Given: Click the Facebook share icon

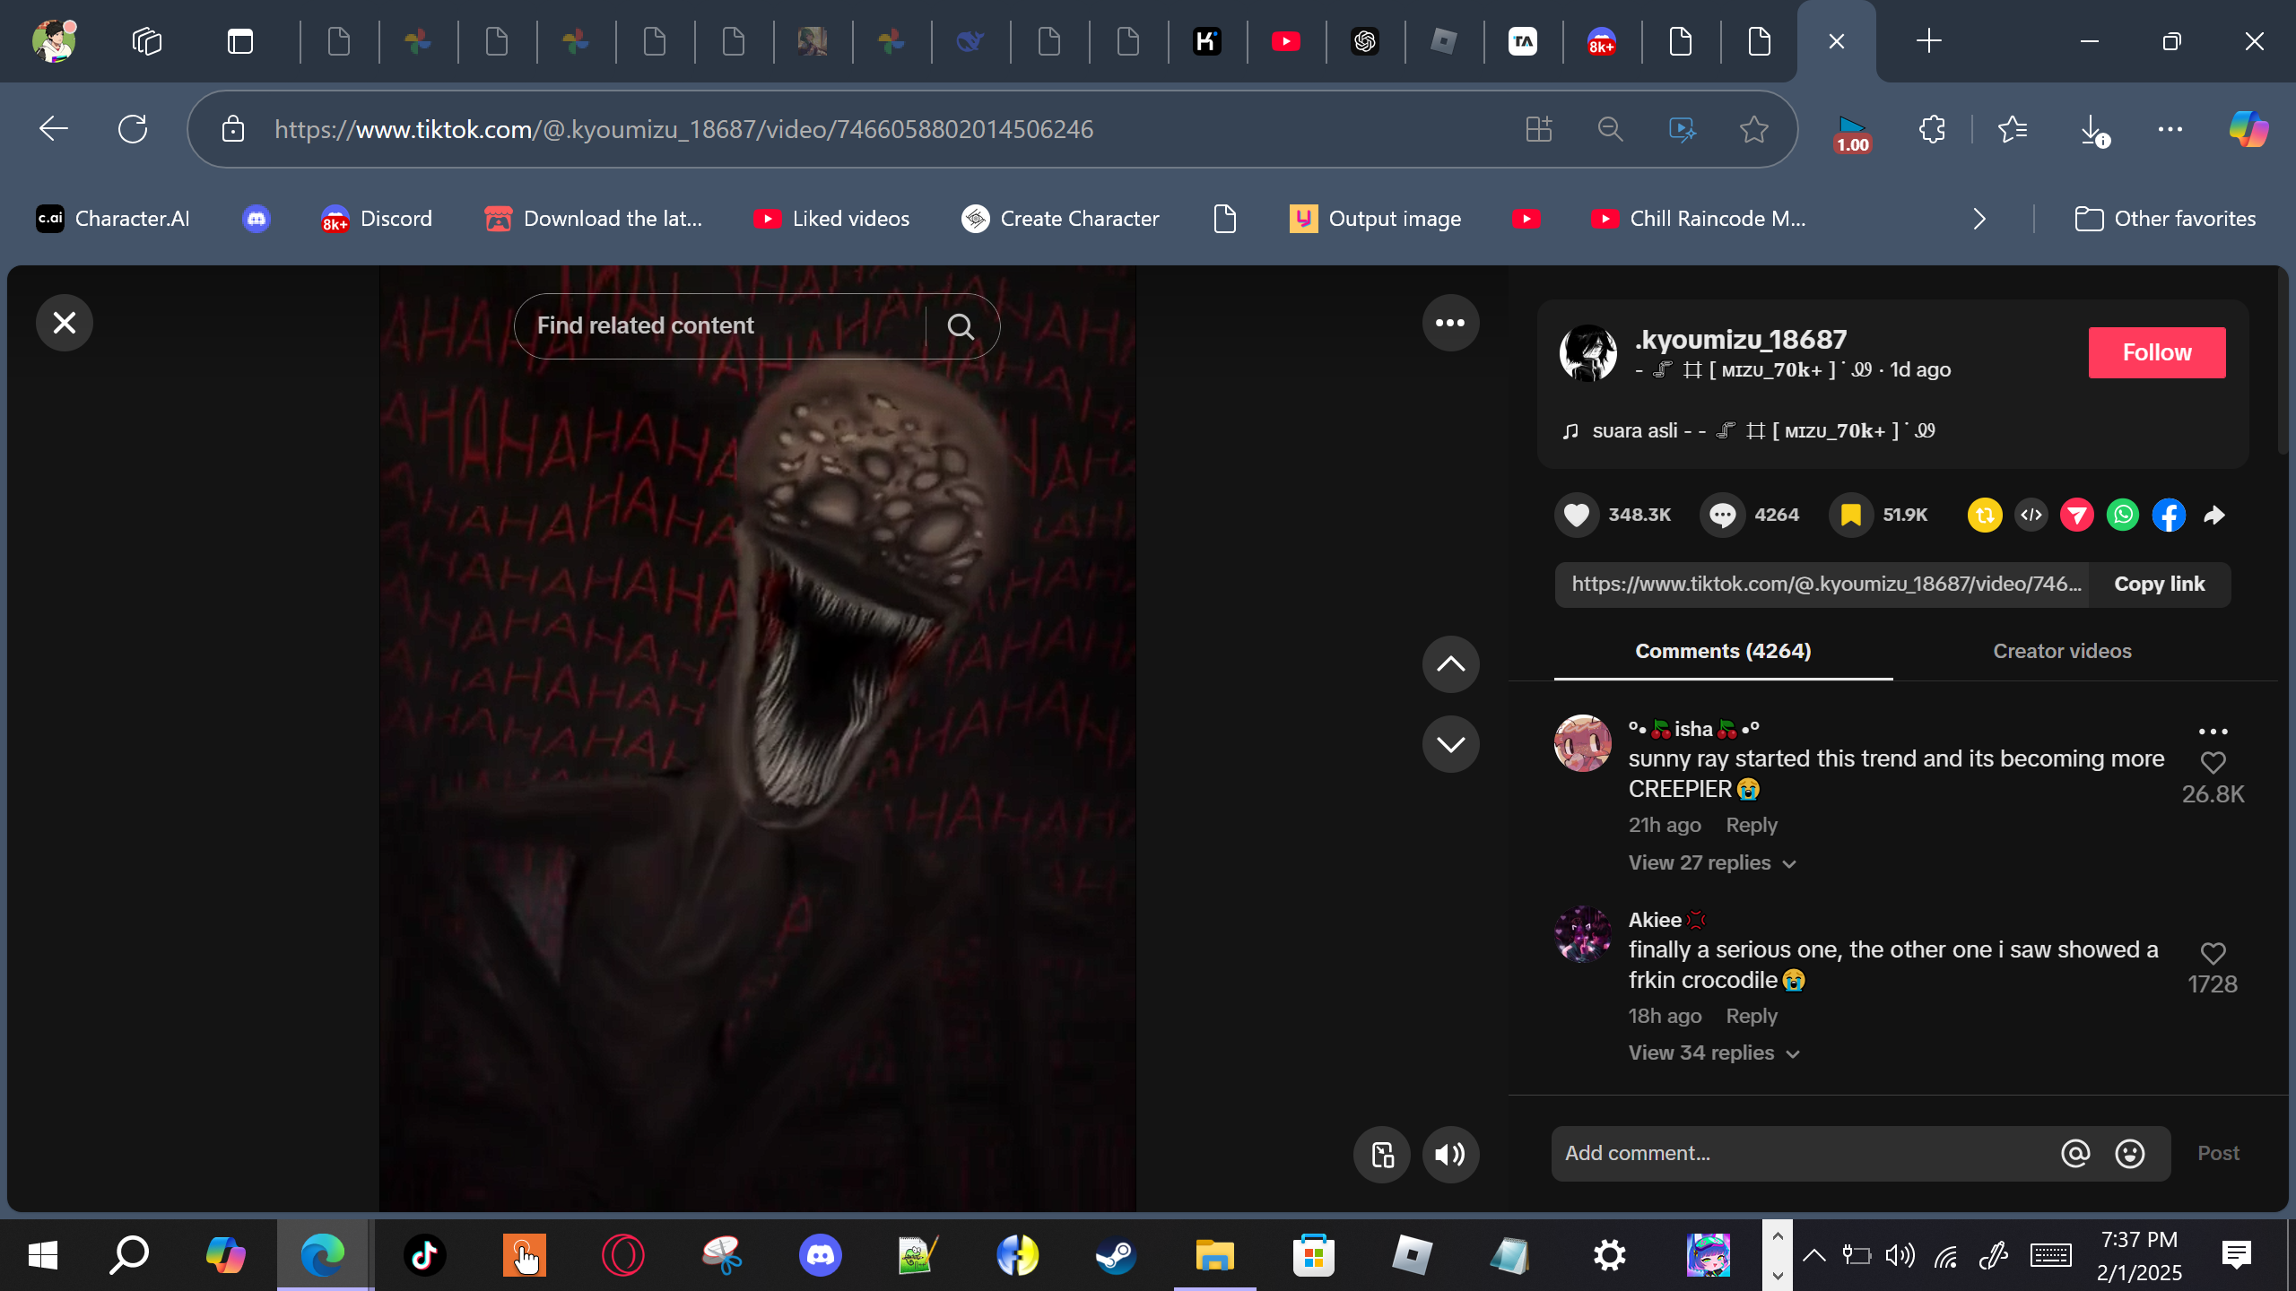Looking at the screenshot, I should [2168, 515].
